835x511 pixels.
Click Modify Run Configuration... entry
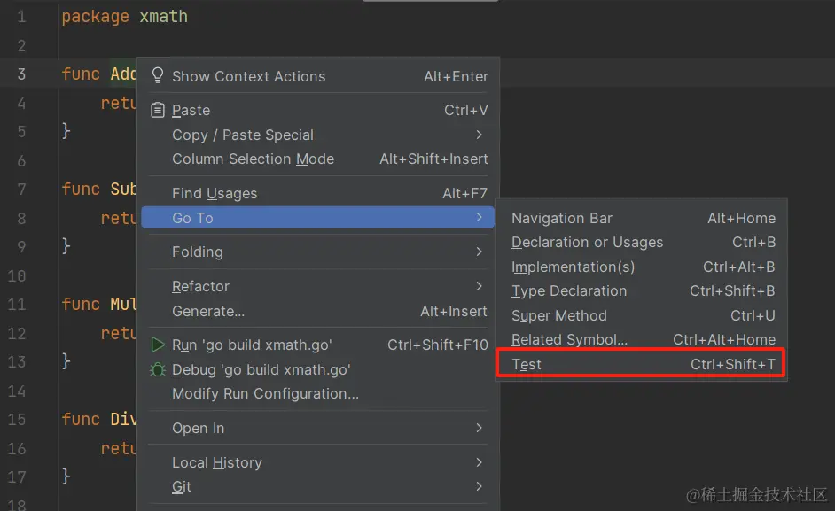[265, 393]
